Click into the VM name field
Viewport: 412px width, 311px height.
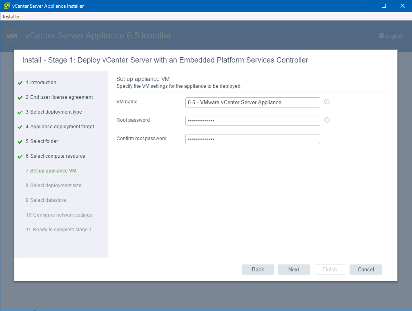click(252, 102)
